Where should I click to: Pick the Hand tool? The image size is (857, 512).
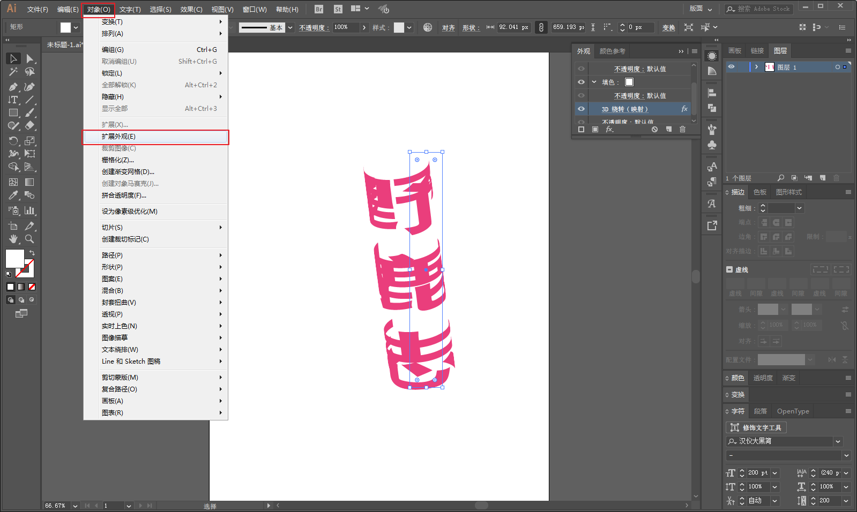13,239
